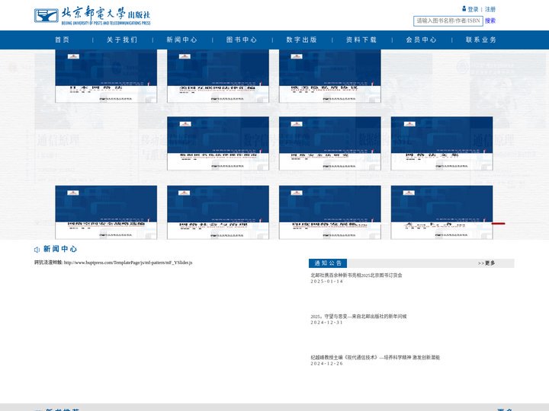Viewport: 549px width, 411px height.
Task: Open the 印度网络法规 book cover
Action: [x=330, y=212]
